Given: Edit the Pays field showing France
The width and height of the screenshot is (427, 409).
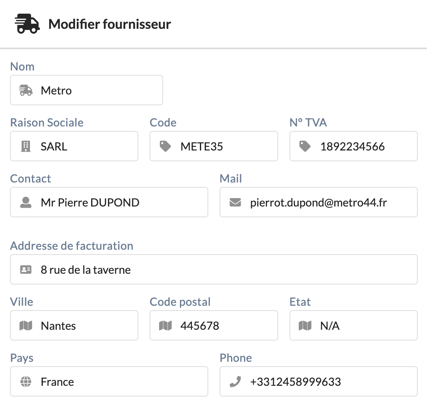Looking at the screenshot, I should pyautogui.click(x=109, y=382).
